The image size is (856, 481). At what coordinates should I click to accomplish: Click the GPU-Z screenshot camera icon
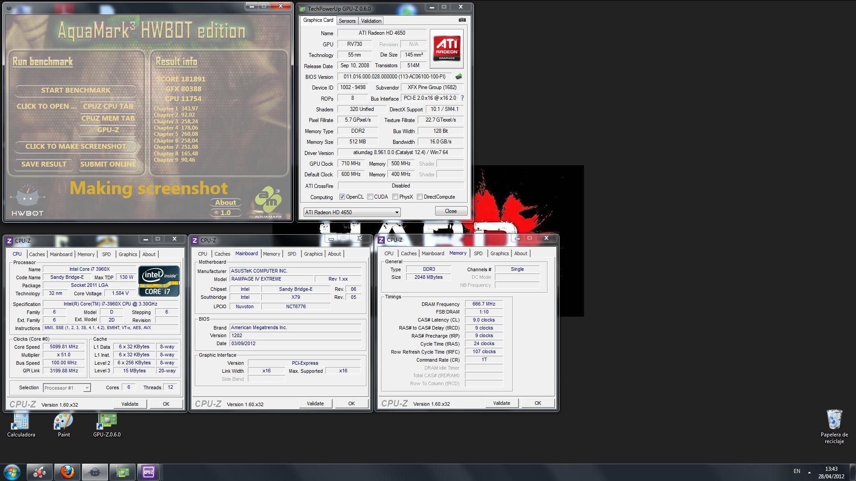click(x=462, y=20)
